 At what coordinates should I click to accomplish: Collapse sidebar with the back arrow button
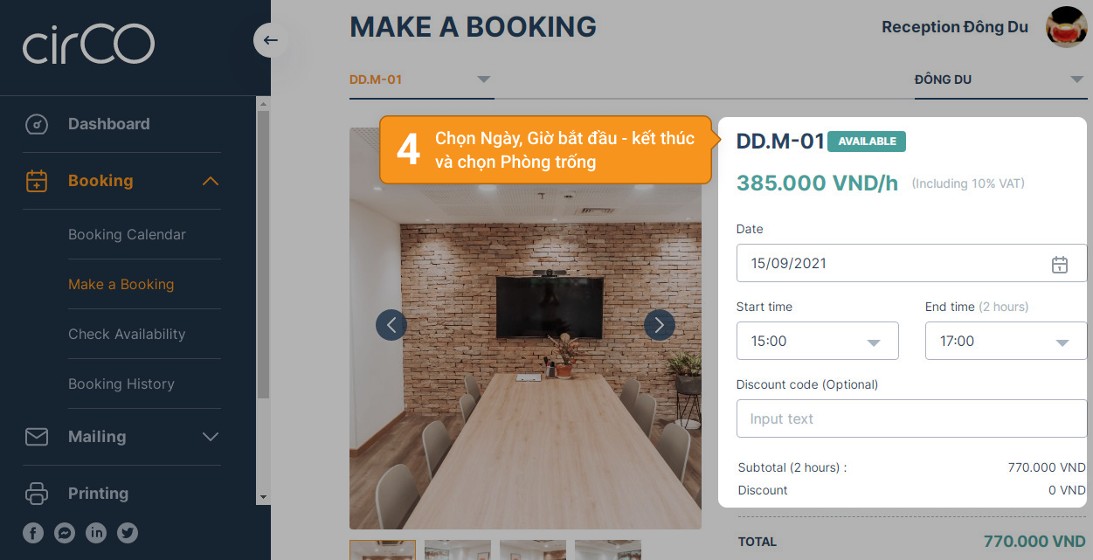270,40
